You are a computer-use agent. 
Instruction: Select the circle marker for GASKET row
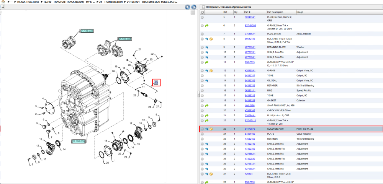[x=202, y=100]
